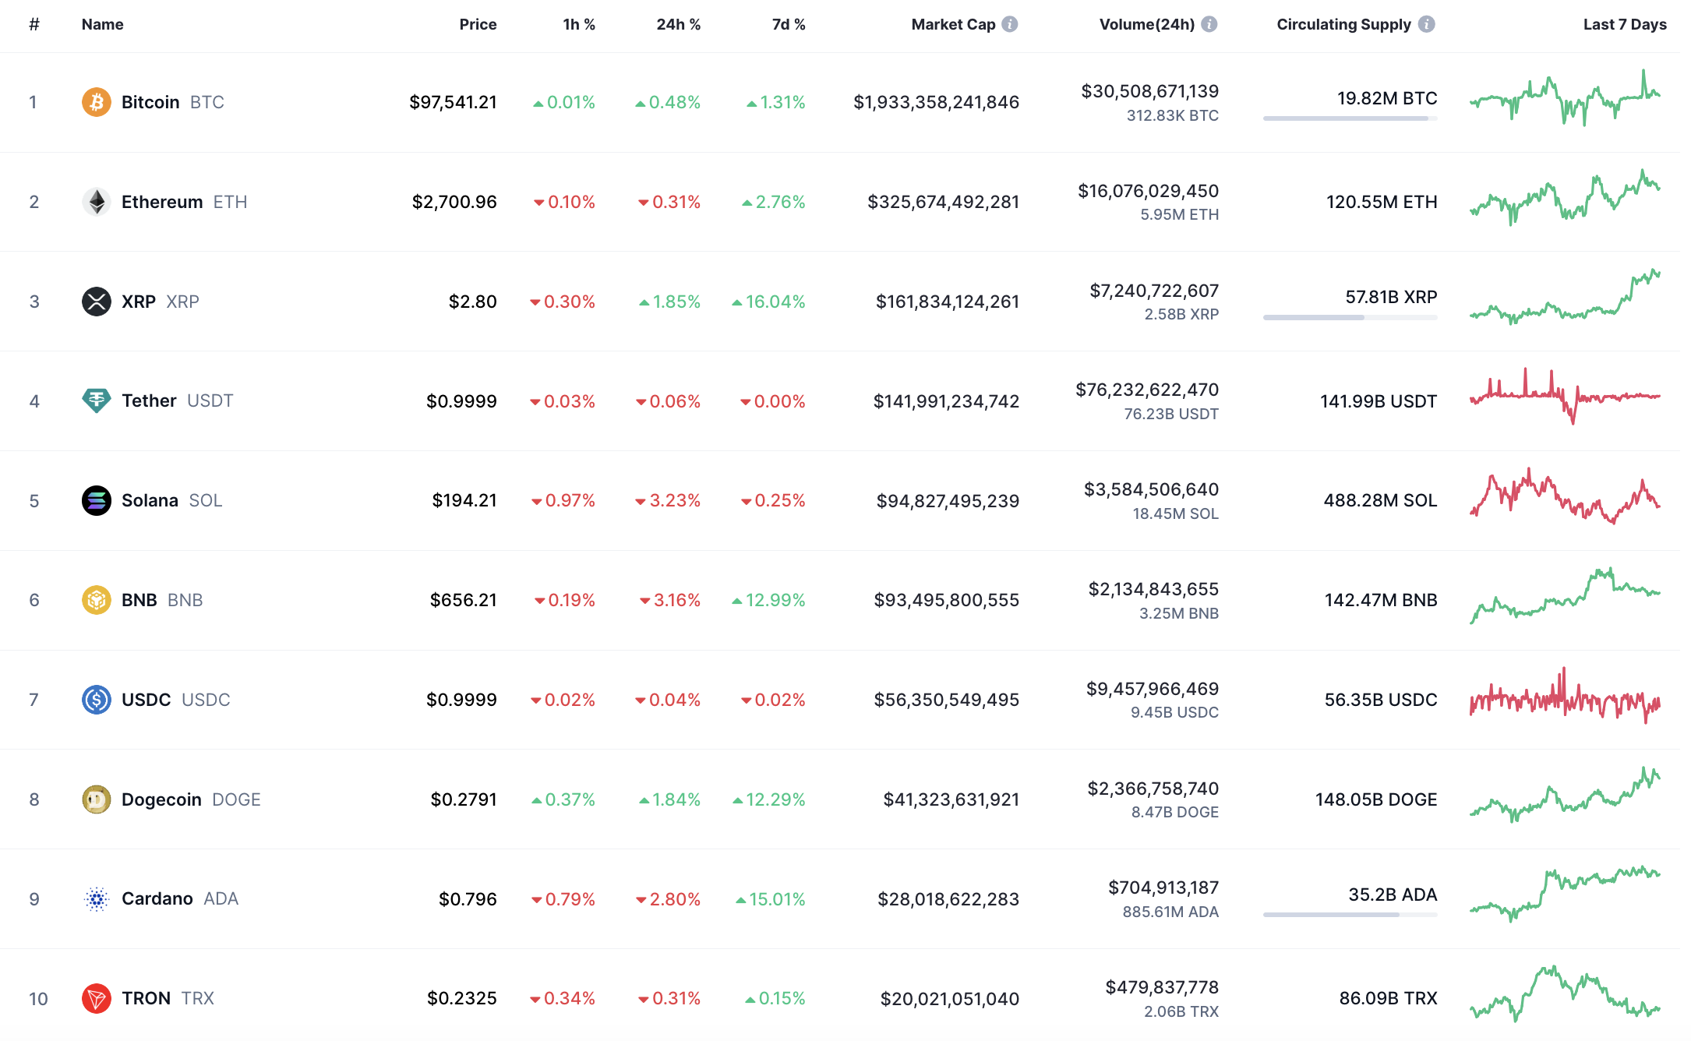The height and width of the screenshot is (1041, 1691).
Task: Click the TRON logo icon
Action: (96, 998)
